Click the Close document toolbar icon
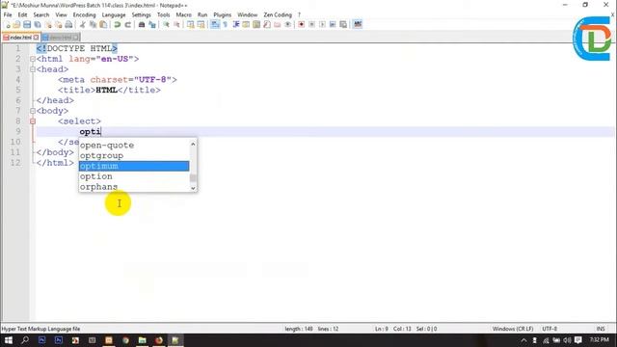617x347 pixels. click(48, 24)
